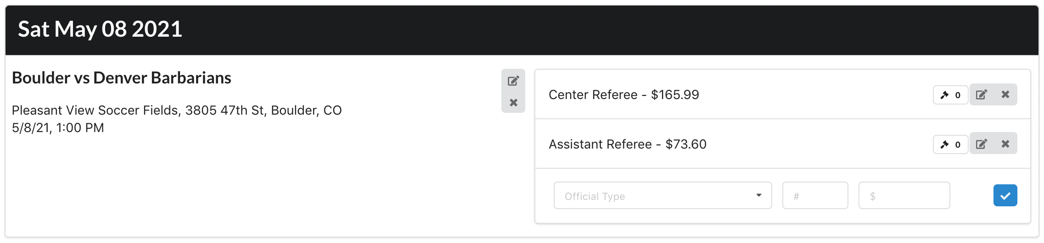Image resolution: width=1044 pixels, height=243 pixels.
Task: Click the Sat May 08 2021 header
Action: click(x=100, y=29)
